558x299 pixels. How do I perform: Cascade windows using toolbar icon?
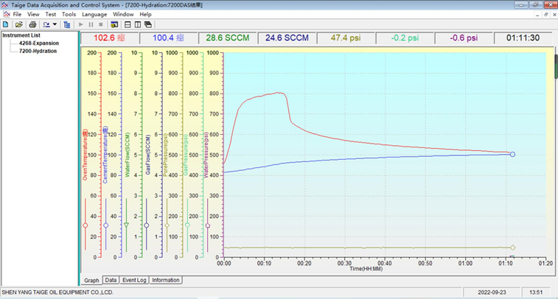click(148, 24)
